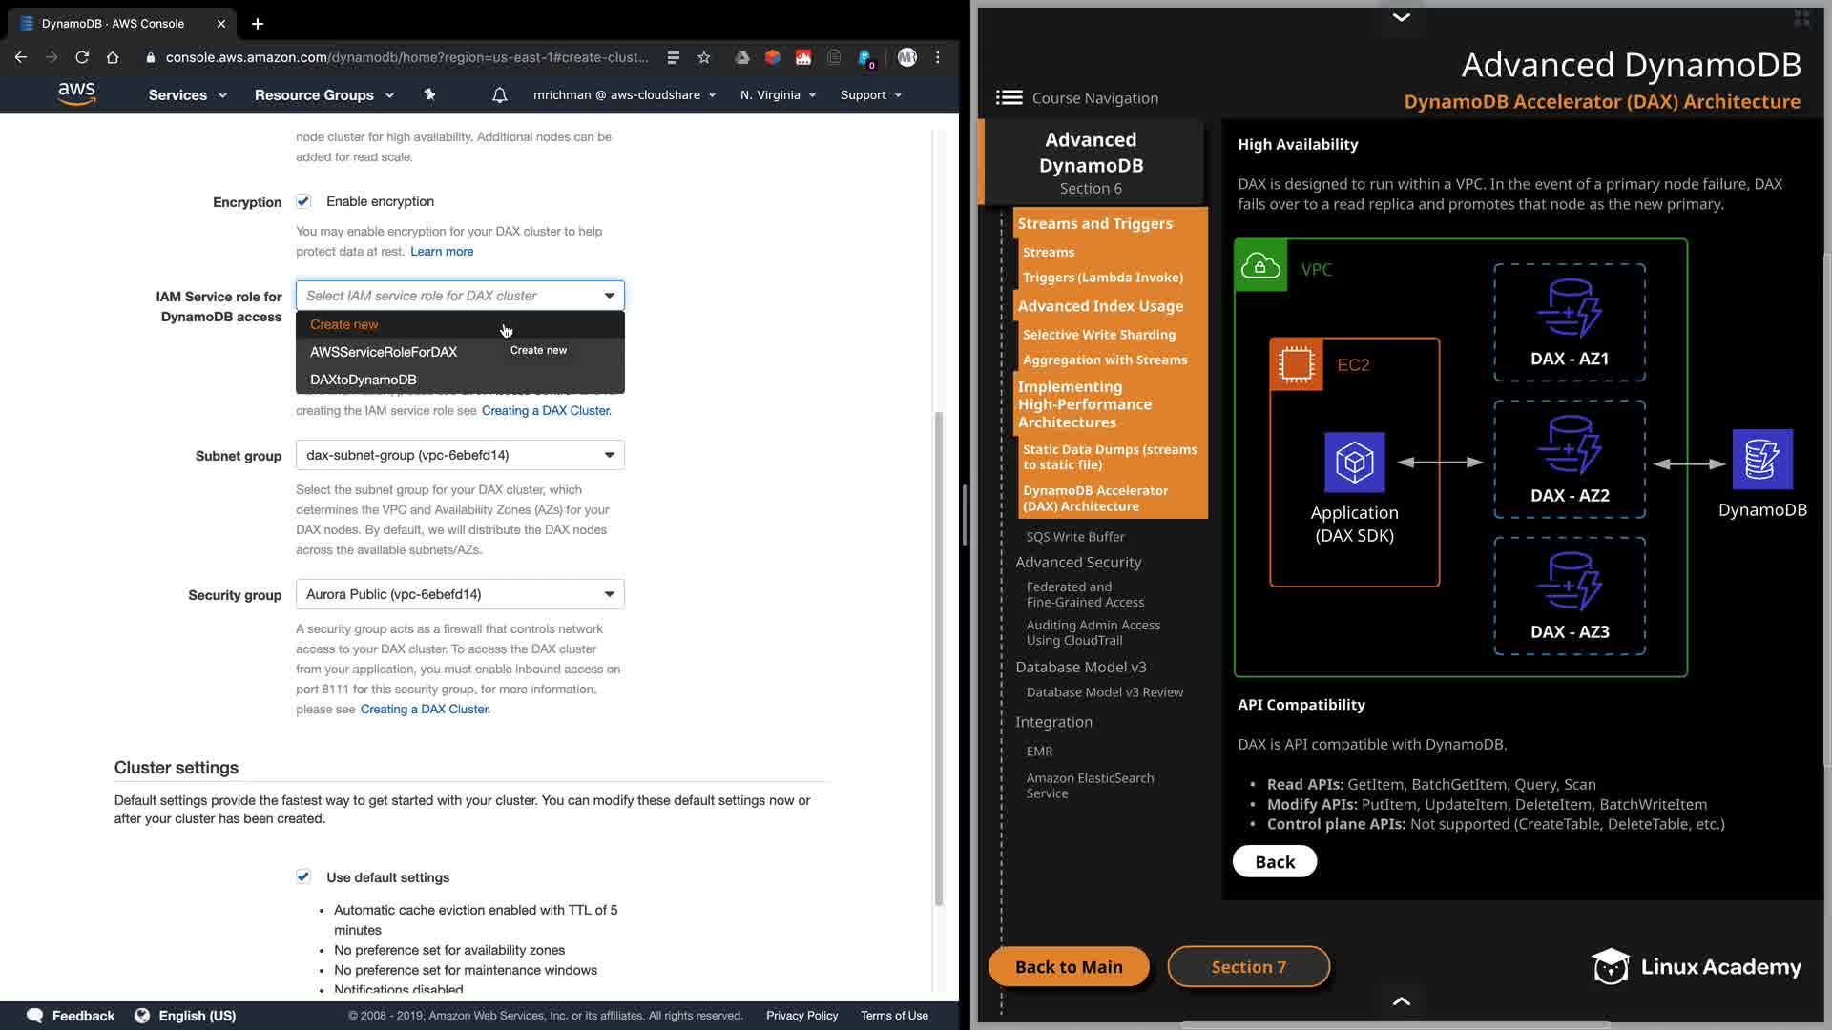
Task: Toggle the Enable encryption checkbox
Action: pyautogui.click(x=303, y=201)
